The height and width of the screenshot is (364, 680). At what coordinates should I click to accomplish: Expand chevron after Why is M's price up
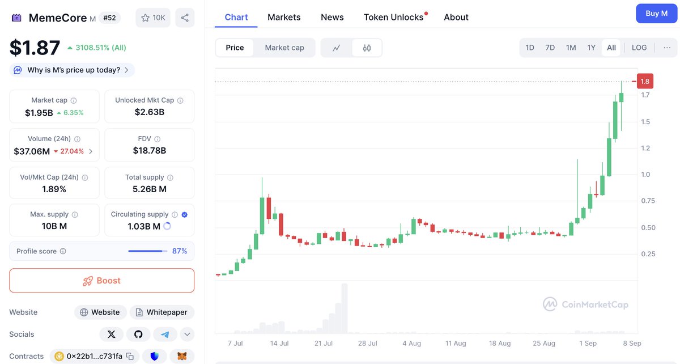[126, 70]
